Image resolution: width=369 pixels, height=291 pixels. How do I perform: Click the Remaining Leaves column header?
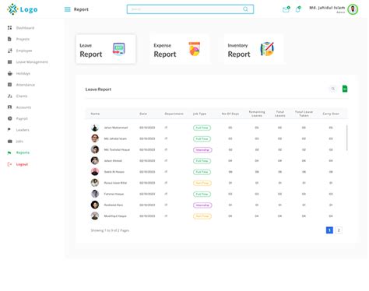pos(257,114)
